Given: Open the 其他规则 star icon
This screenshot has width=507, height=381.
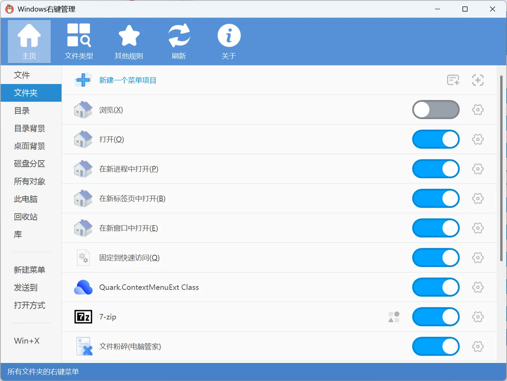Looking at the screenshot, I should [x=129, y=35].
